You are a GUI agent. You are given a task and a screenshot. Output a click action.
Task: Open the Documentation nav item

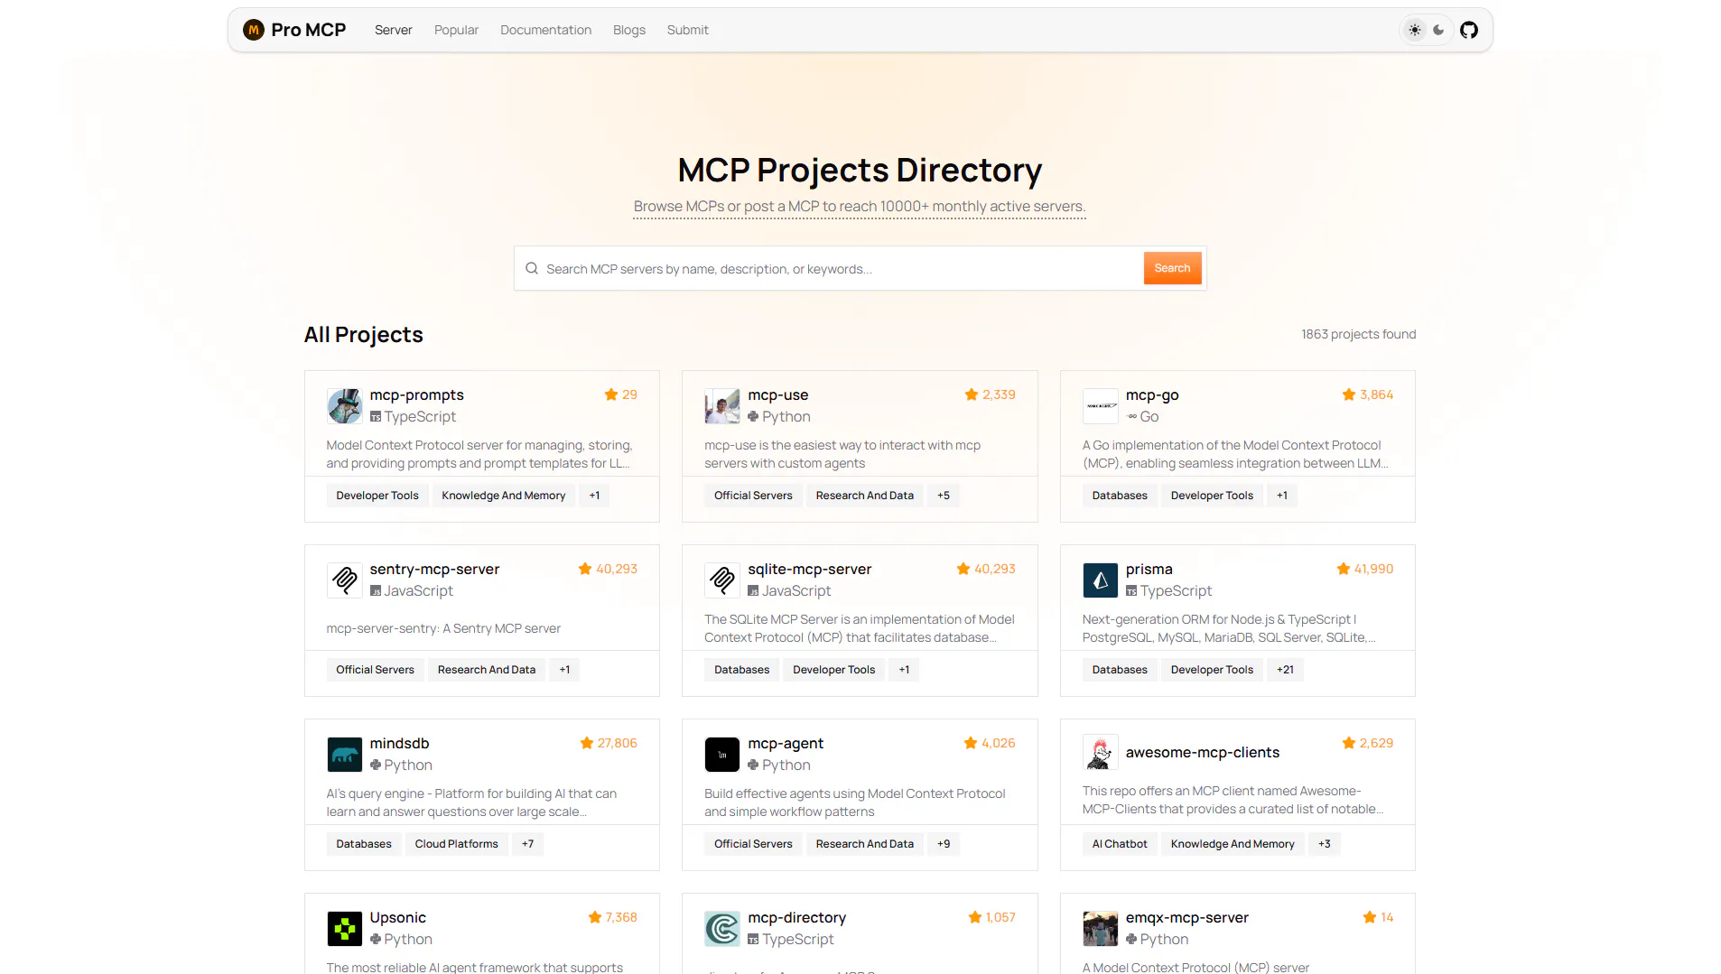545,30
